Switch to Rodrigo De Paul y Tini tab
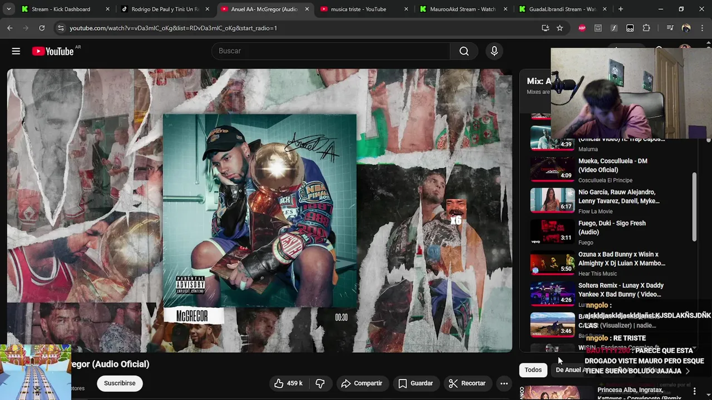This screenshot has width=712, height=400. (165, 9)
